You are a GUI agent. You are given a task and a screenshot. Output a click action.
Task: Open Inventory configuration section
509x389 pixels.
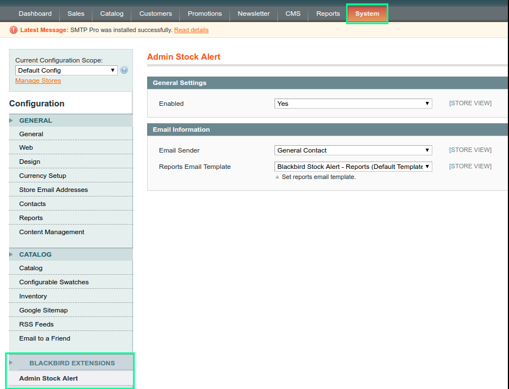pyautogui.click(x=71, y=296)
